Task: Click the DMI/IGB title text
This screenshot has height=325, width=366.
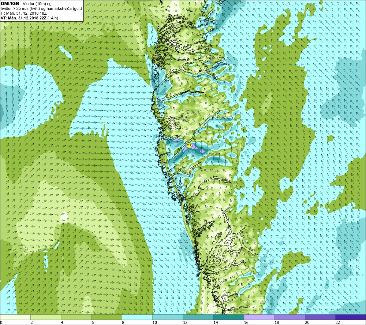Action: [10, 4]
